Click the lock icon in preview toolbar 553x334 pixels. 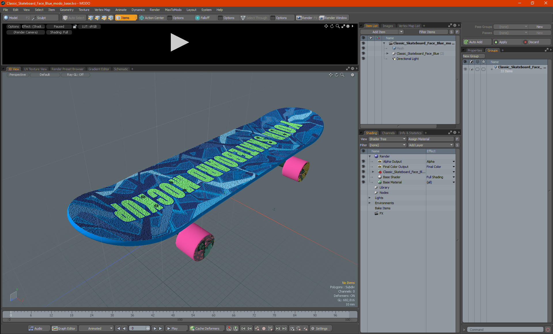click(75, 26)
